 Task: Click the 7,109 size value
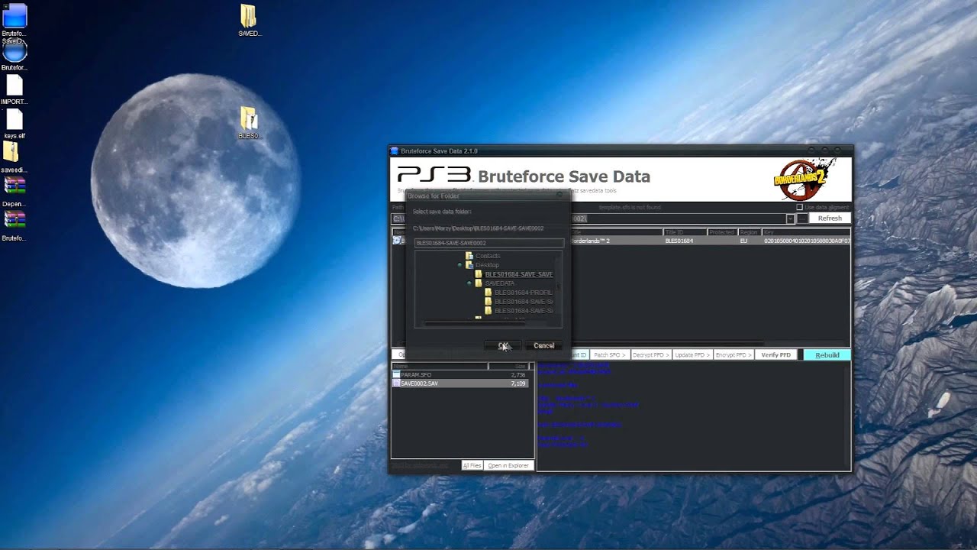[x=518, y=383]
